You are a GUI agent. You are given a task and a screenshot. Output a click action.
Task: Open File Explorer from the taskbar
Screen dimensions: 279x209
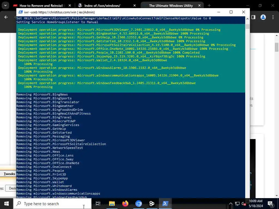point(112,204)
